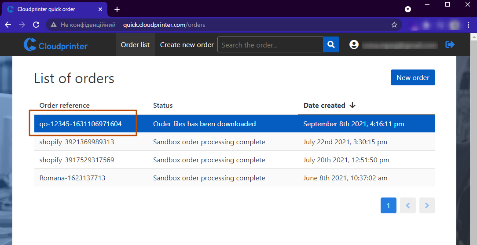Go to the previous page chevron
This screenshot has height=245, width=477.
pos(408,205)
